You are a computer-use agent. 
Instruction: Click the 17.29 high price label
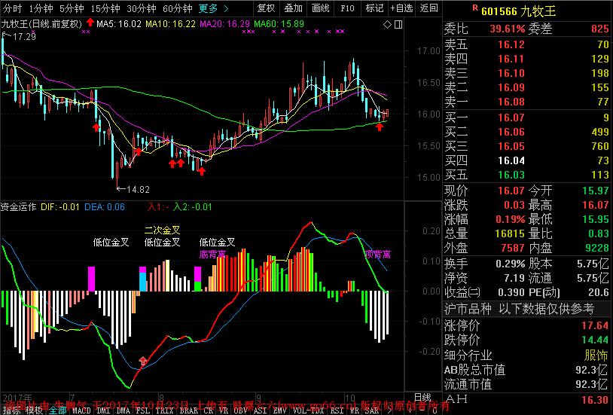coord(24,37)
